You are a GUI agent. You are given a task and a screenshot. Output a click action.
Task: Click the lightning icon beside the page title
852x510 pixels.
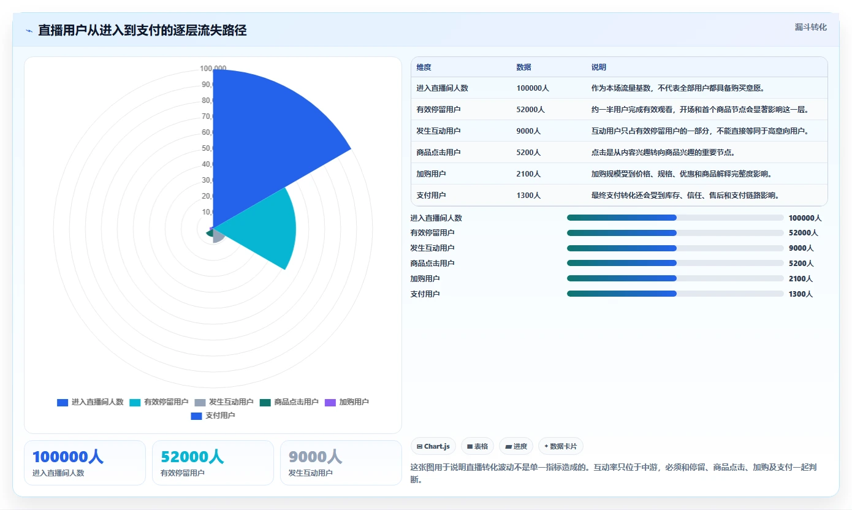coord(29,31)
